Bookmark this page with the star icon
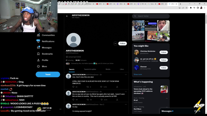207x116 pixels. pyautogui.click(x=186, y=8)
